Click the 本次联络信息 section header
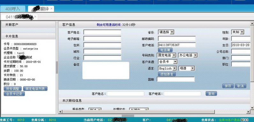 click(154, 100)
